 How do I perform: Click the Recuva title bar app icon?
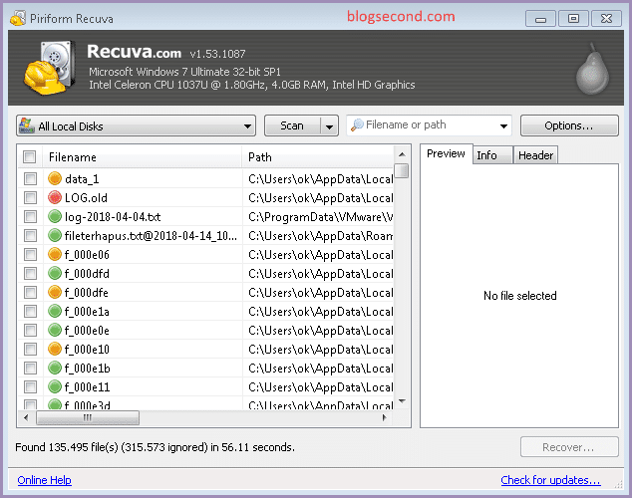(x=17, y=19)
